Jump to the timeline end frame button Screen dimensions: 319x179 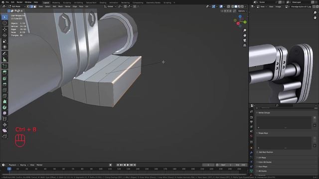(x=135, y=165)
